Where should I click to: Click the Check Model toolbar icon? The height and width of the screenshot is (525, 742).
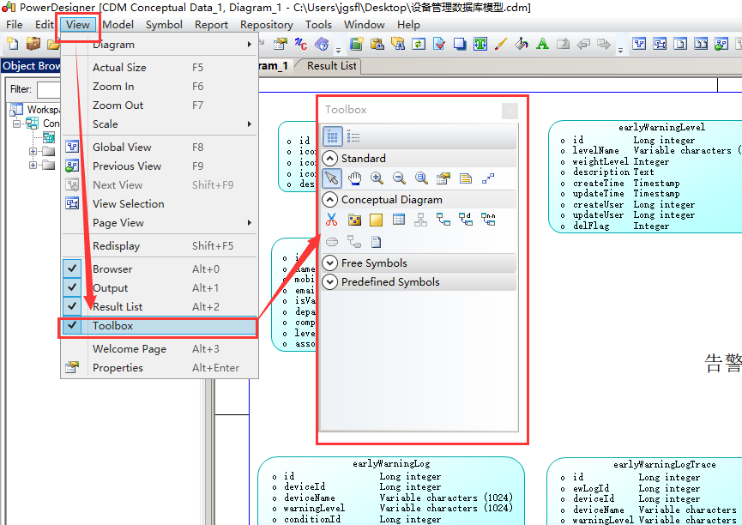(439, 44)
